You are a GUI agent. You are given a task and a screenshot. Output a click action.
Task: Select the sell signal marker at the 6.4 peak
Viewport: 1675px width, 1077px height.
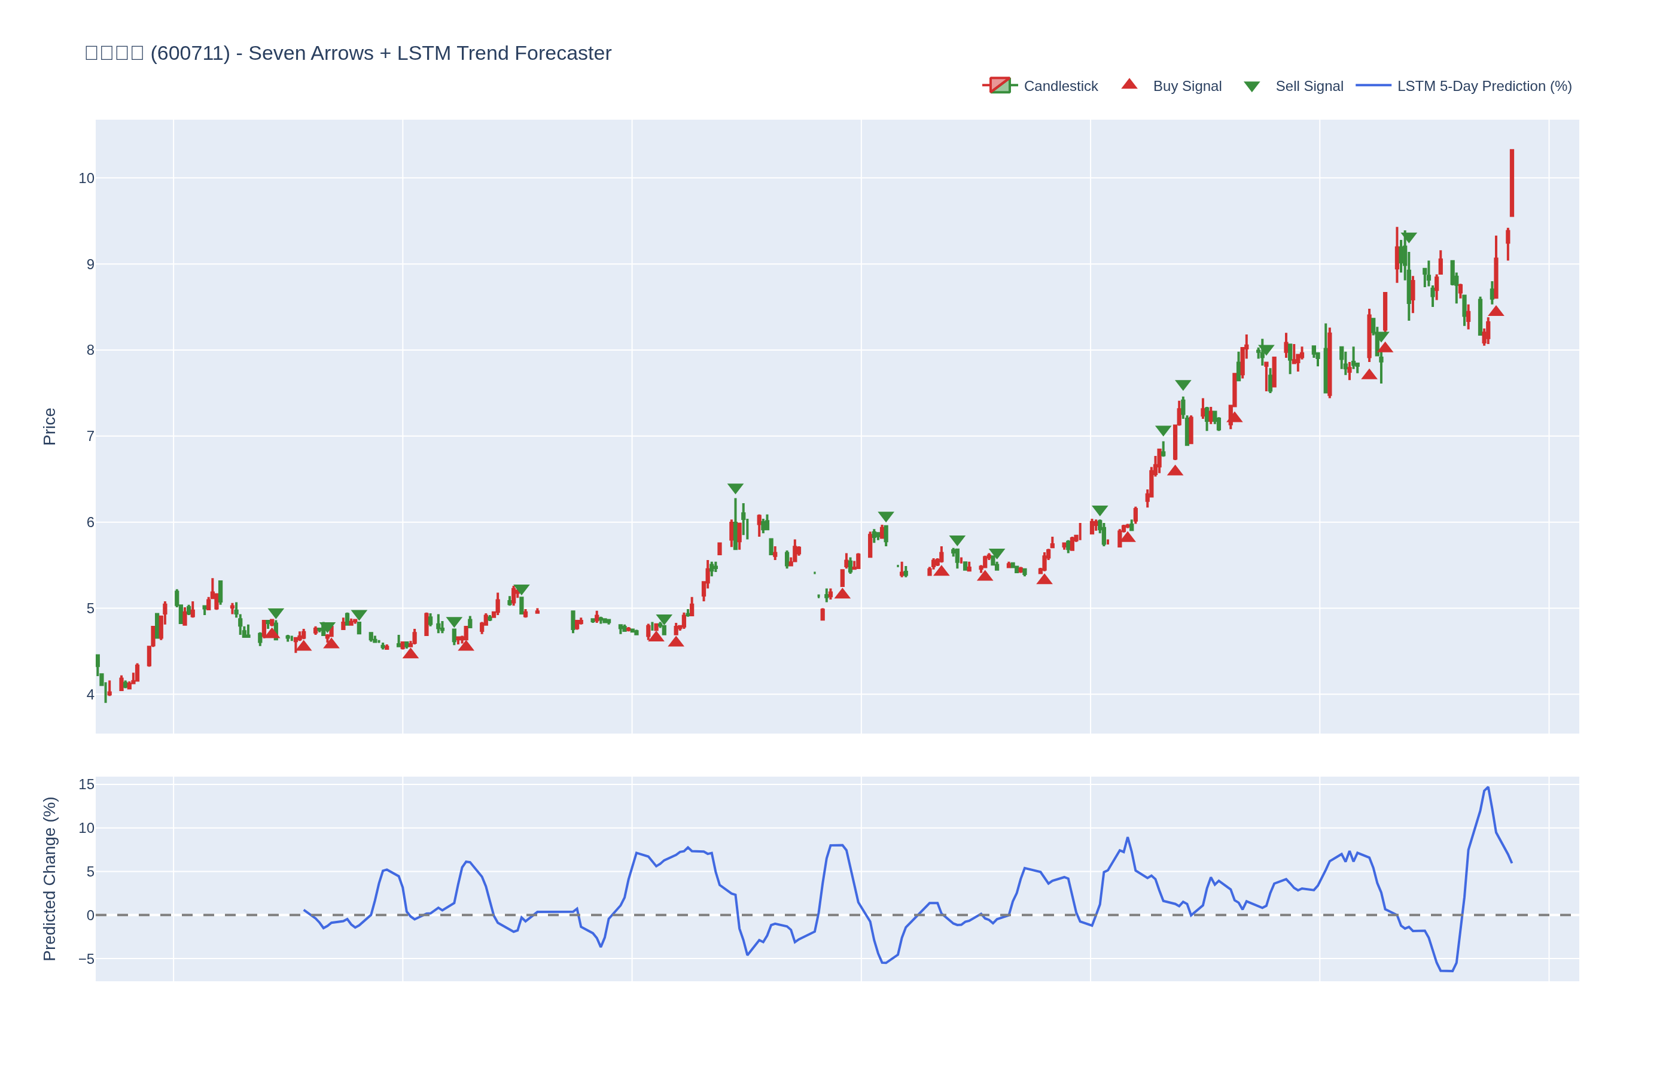click(735, 488)
